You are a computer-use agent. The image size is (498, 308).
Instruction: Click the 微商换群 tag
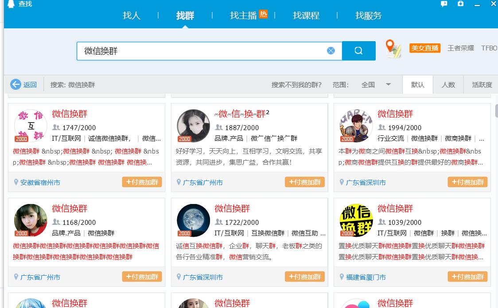pos(458,139)
